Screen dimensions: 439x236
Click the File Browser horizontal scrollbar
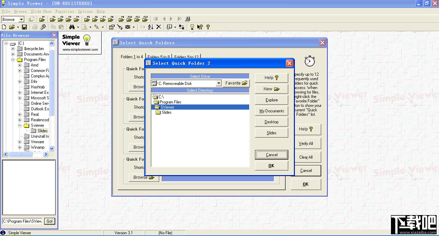tap(26, 154)
